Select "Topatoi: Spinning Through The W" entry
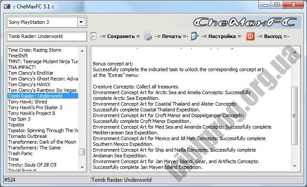 click(x=43, y=130)
